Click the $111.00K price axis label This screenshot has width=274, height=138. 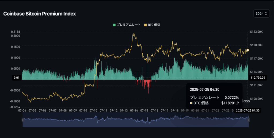(256, 85)
